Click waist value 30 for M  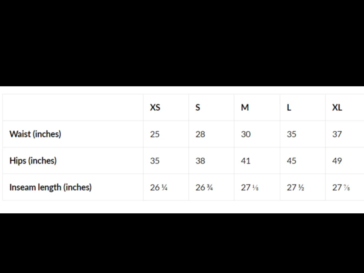pyautogui.click(x=246, y=134)
